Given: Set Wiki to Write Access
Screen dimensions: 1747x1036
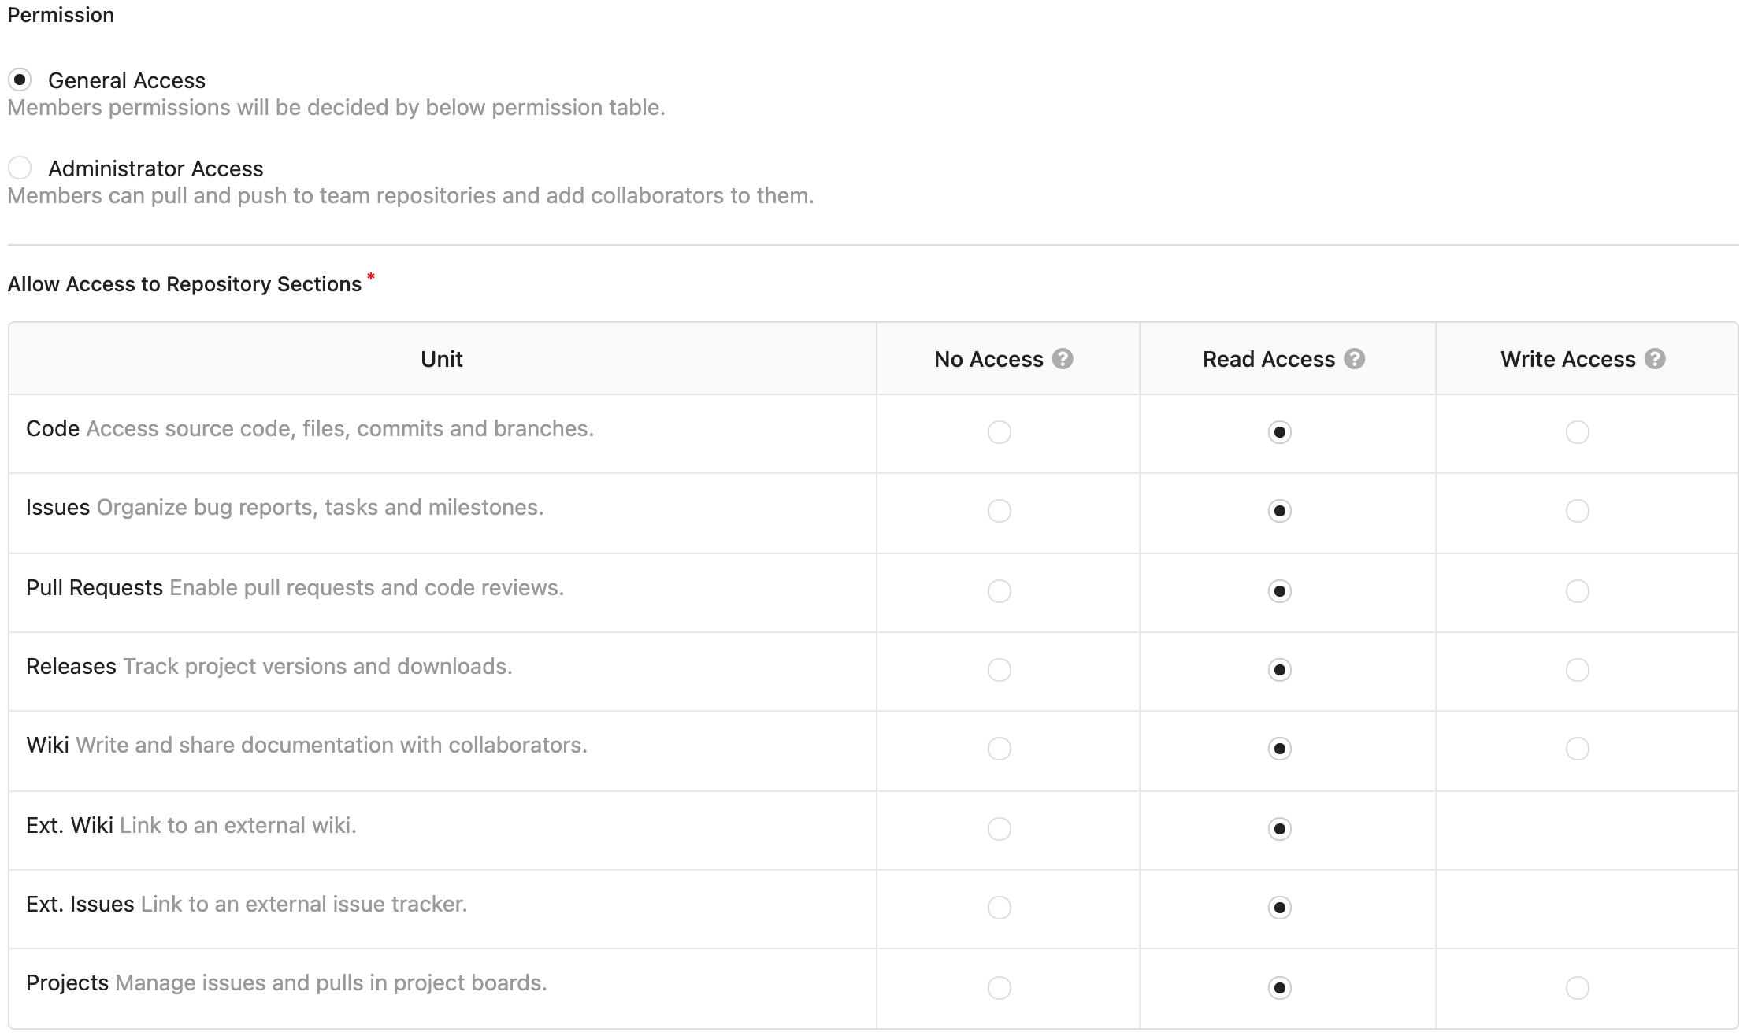Looking at the screenshot, I should pyautogui.click(x=1578, y=749).
